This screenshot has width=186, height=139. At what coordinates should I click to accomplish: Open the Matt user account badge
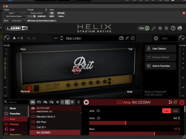[x=144, y=28]
